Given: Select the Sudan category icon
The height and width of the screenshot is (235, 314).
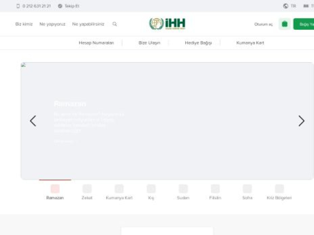Looking at the screenshot, I should (x=183, y=189).
